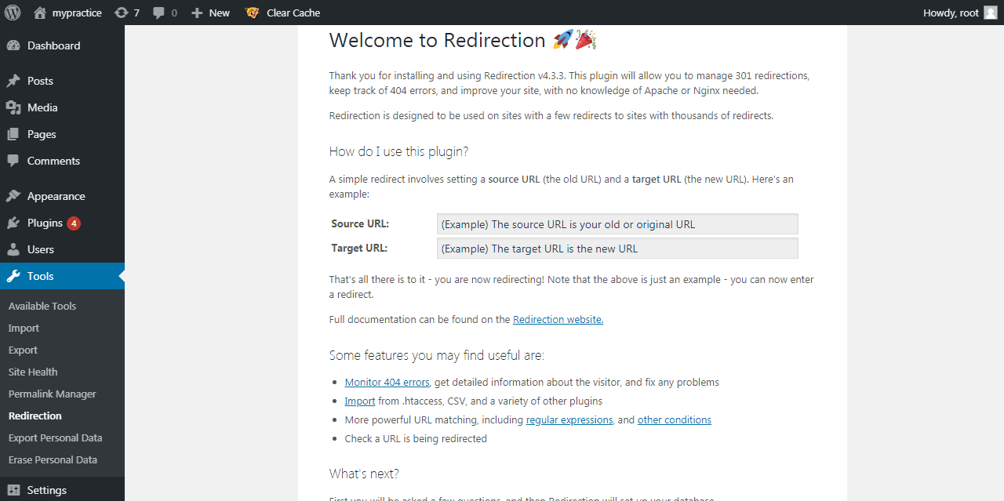
Task: Open the other conditions link
Action: coord(675,419)
